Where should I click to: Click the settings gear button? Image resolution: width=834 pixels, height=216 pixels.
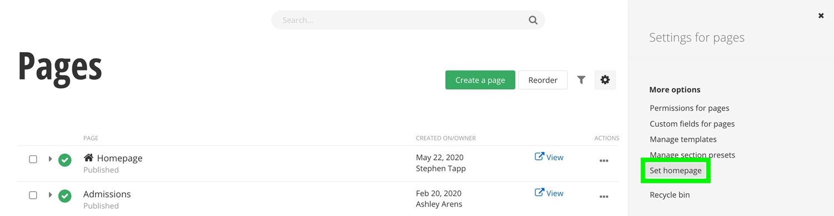pyautogui.click(x=605, y=80)
